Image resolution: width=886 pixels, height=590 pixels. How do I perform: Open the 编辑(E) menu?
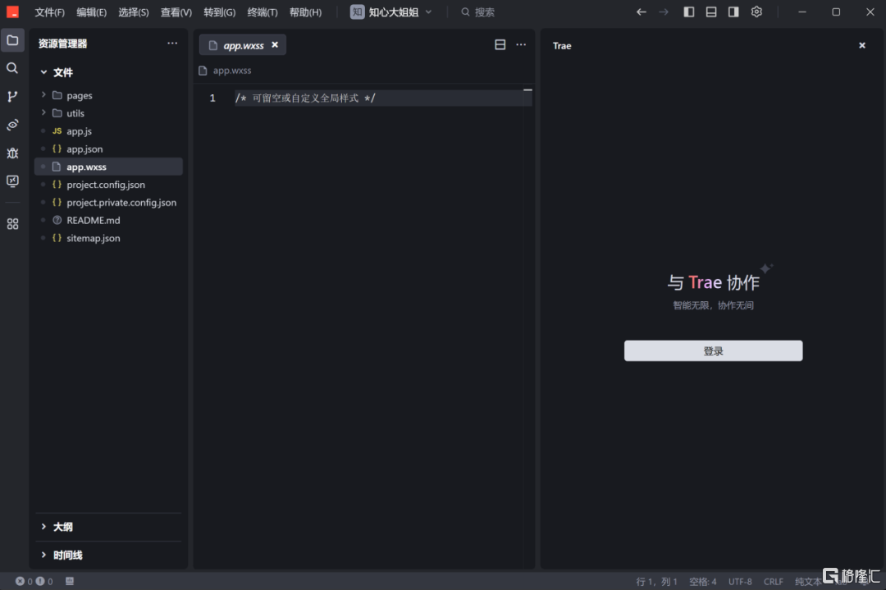point(92,12)
